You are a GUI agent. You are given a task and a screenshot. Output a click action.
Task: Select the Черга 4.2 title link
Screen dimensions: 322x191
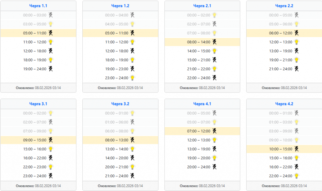pyautogui.click(x=284, y=104)
